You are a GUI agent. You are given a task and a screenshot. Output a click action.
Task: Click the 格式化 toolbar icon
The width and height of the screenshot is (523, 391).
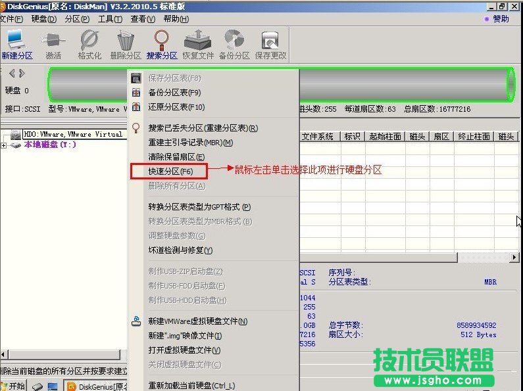(89, 40)
